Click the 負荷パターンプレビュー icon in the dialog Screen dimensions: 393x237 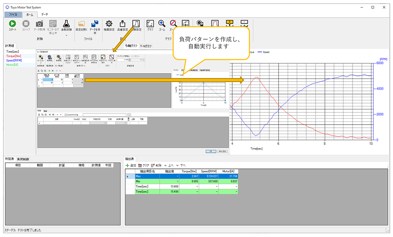pos(68,57)
